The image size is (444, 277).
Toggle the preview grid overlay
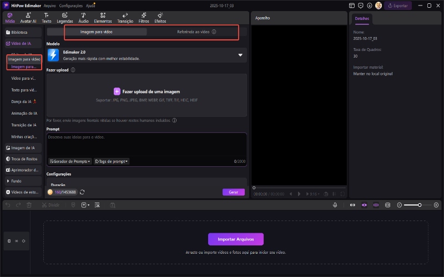[x=335, y=194]
